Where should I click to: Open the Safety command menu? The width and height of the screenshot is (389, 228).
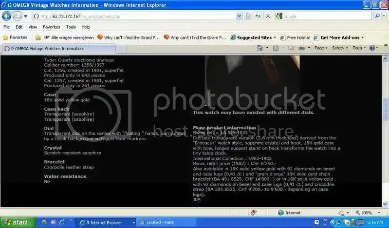[340, 48]
